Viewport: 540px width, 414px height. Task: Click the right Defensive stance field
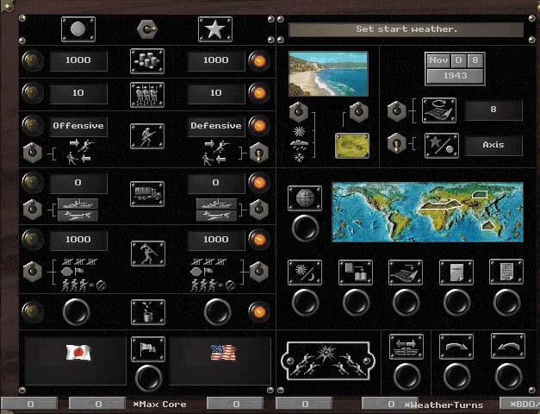[x=215, y=126]
